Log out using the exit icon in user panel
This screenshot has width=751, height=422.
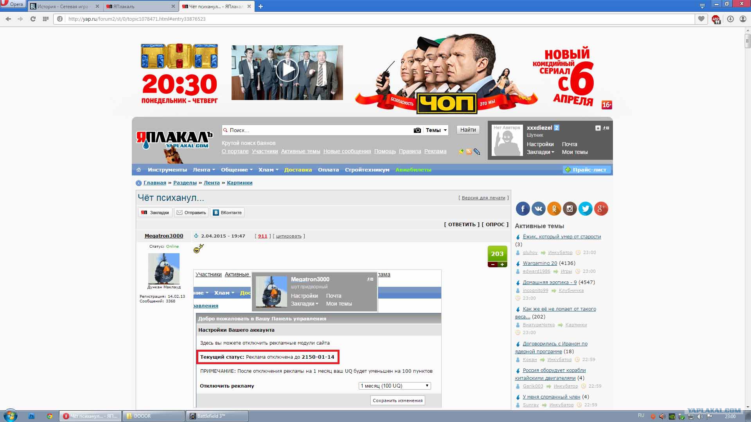tap(606, 128)
